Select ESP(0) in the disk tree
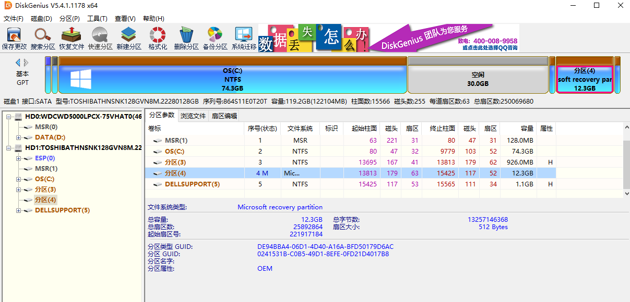630x302 pixels. [45, 158]
